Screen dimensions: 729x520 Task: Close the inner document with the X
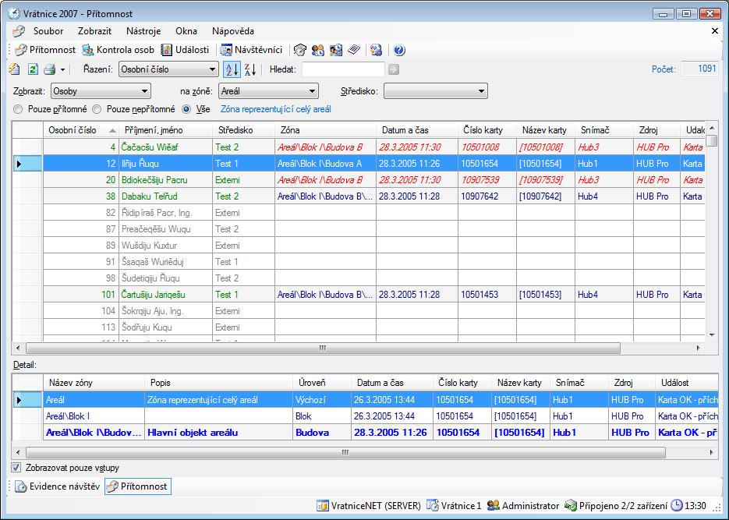(715, 30)
